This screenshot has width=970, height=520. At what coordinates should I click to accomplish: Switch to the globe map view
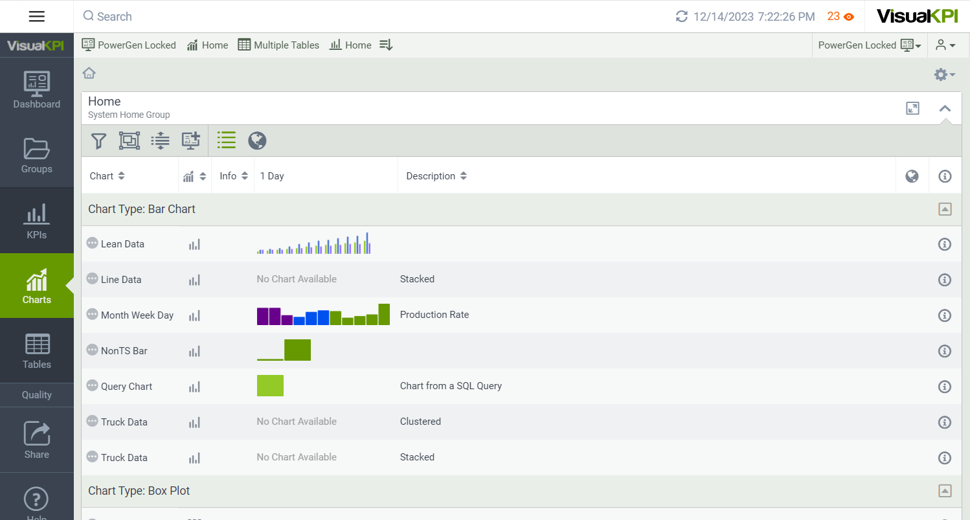(257, 141)
